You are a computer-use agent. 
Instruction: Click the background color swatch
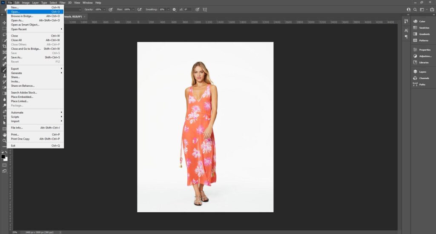coord(6,159)
